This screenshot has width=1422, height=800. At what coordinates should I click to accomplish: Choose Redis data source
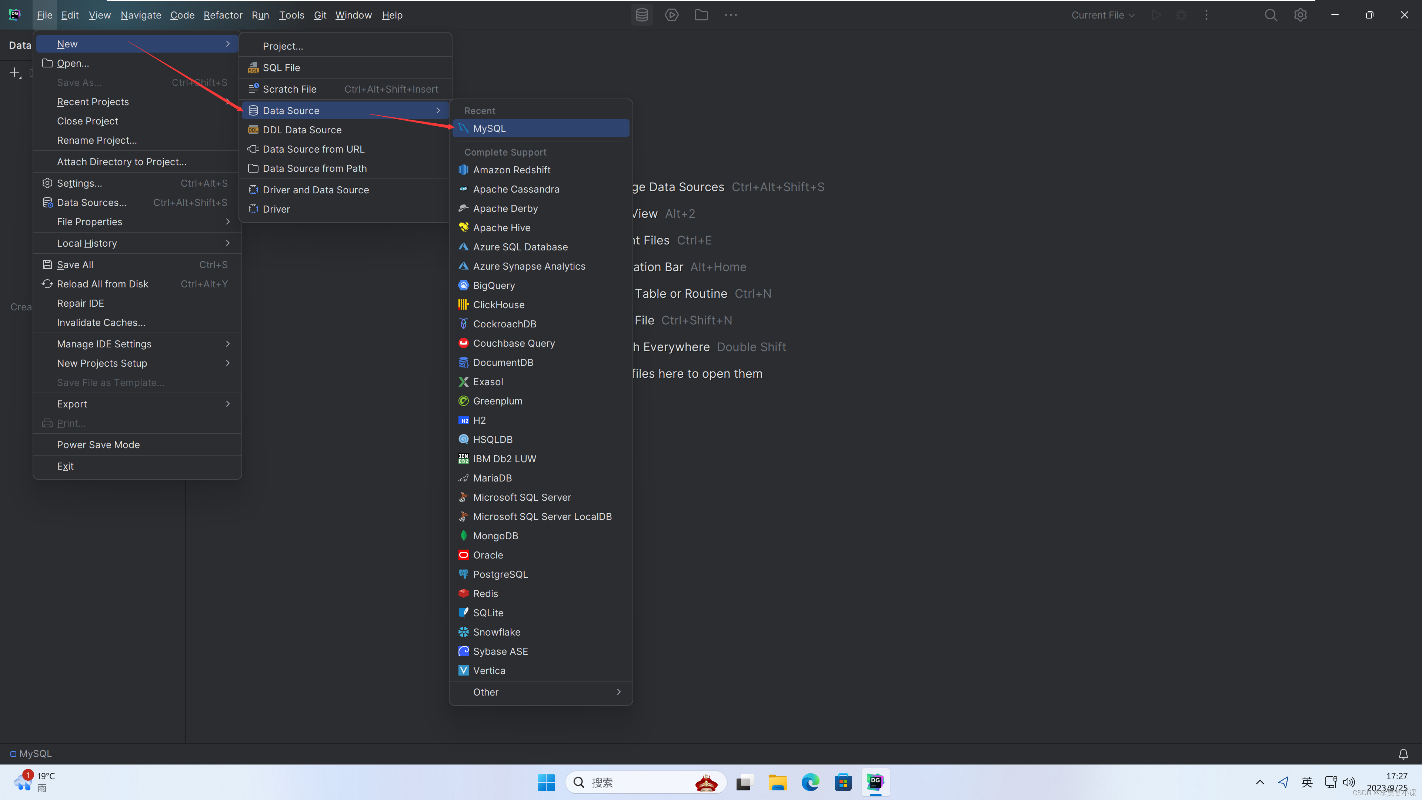(x=540, y=593)
